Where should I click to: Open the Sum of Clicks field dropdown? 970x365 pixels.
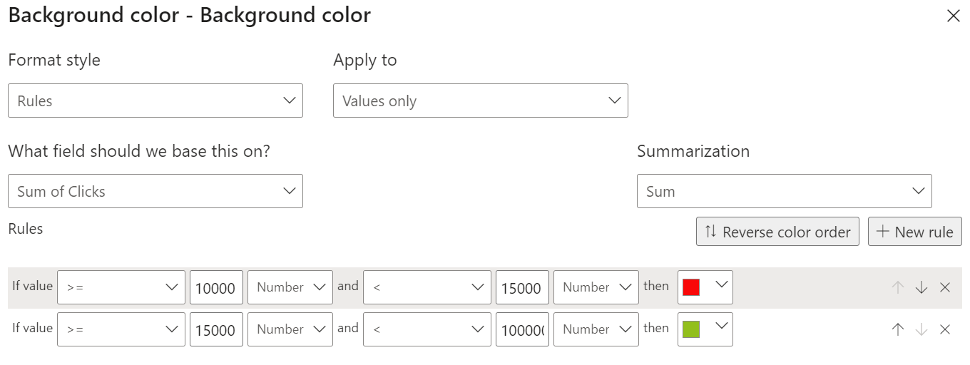(155, 191)
